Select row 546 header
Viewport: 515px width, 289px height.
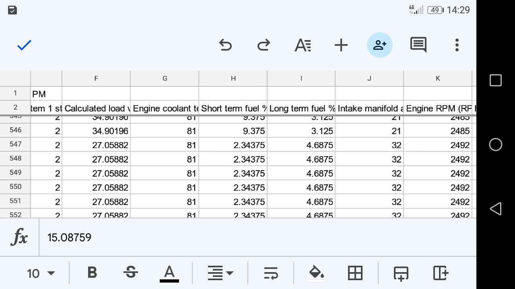(15, 130)
